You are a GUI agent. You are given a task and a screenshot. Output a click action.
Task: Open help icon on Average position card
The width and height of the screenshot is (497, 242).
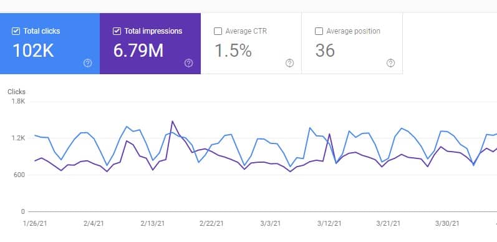390,63
